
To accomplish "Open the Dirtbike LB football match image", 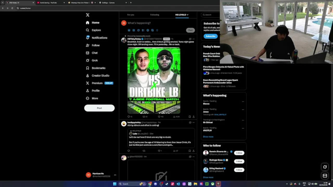I will pos(154,80).
